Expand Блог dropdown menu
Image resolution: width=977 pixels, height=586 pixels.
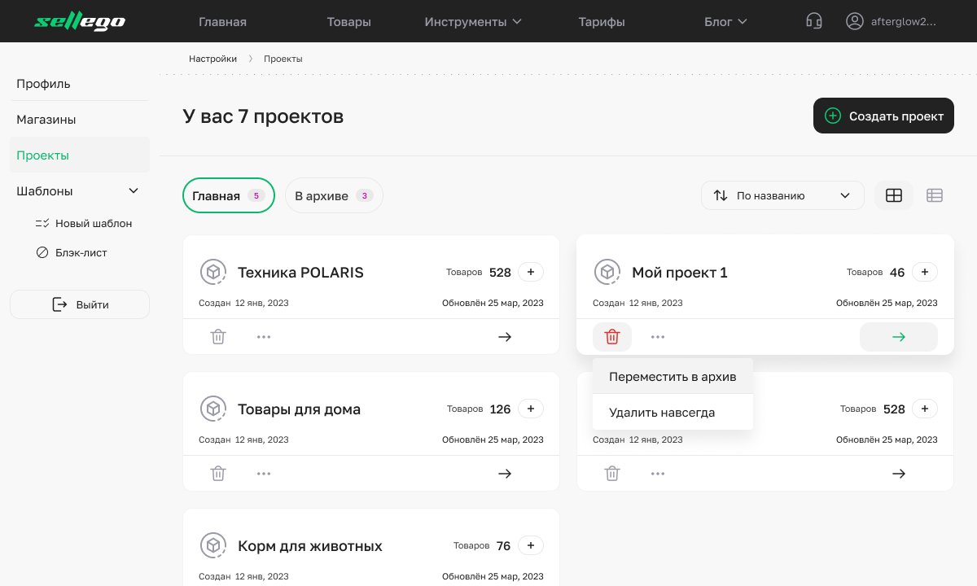click(x=725, y=22)
